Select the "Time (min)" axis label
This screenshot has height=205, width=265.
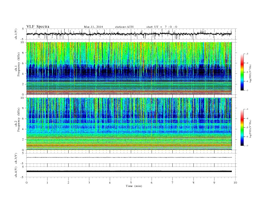[x=134, y=186]
